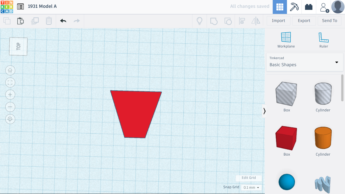Select the Workplane tool
The height and width of the screenshot is (194, 345).
click(x=286, y=39)
